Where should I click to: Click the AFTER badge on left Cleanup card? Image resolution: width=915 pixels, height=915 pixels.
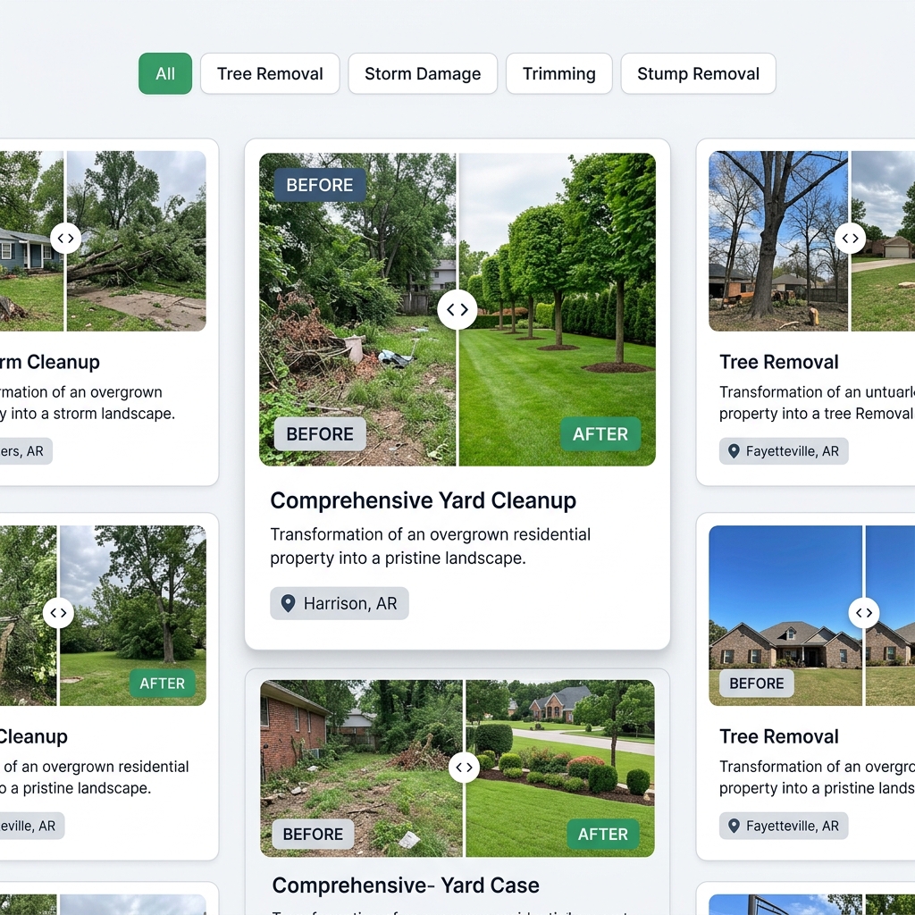[163, 684]
